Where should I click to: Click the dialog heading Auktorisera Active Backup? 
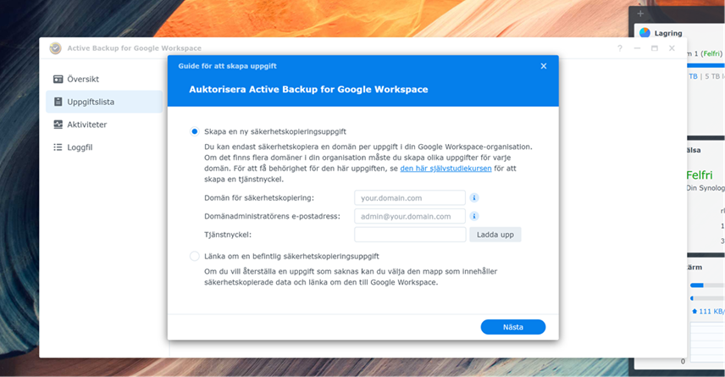308,89
